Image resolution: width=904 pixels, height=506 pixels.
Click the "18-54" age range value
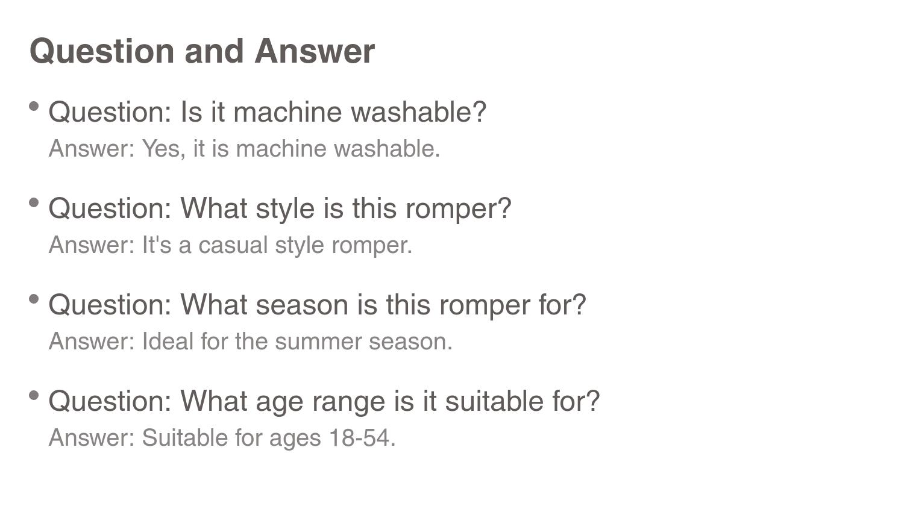coord(361,438)
